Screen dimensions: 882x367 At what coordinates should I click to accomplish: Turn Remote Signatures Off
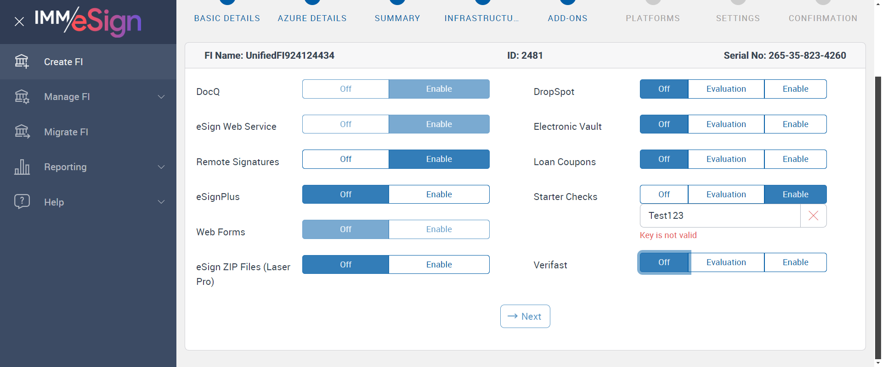tap(345, 159)
